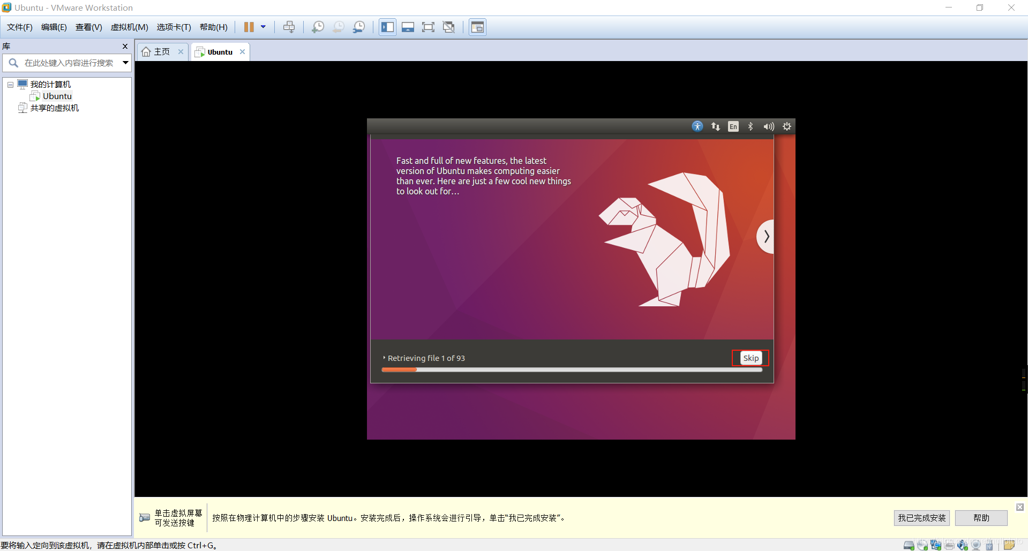This screenshot has width=1028, height=551.
Task: Click the hard disk status icon
Action: pos(909,545)
